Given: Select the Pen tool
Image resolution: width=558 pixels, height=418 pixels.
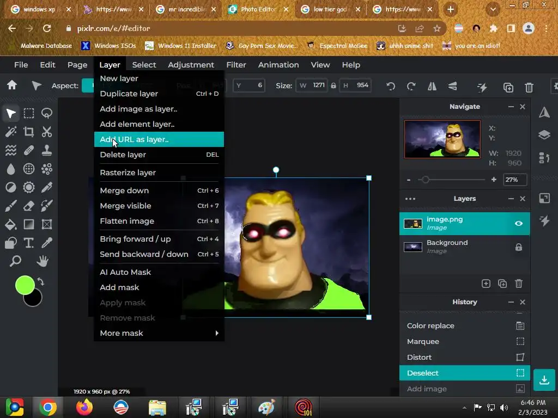Looking at the screenshot, I should [x=47, y=187].
